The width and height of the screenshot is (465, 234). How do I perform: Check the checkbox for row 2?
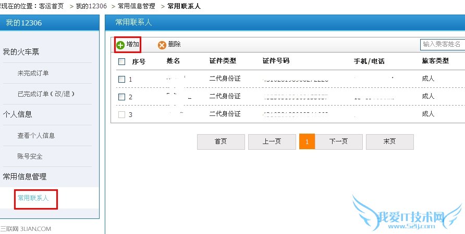(121, 97)
